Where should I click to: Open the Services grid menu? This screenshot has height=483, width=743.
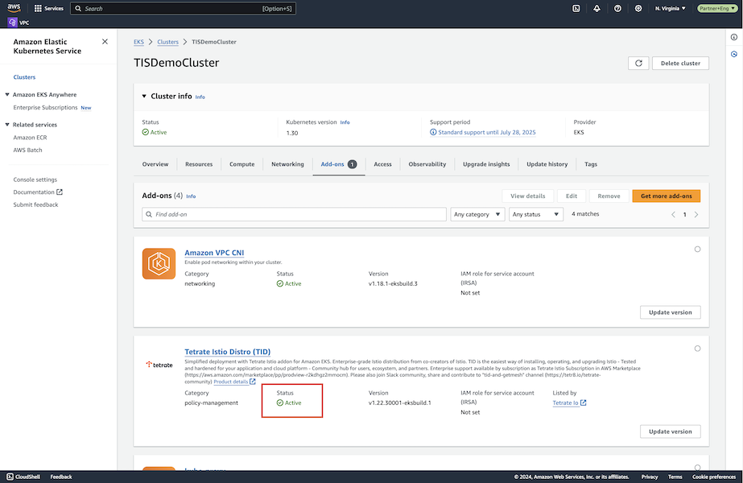(49, 9)
